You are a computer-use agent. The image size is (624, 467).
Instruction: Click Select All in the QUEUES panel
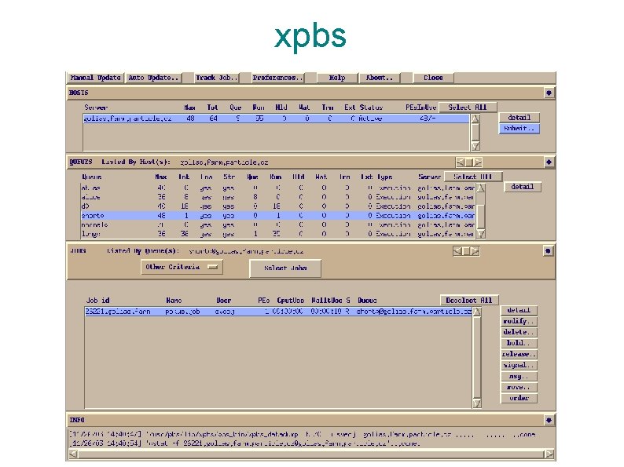pos(473,177)
